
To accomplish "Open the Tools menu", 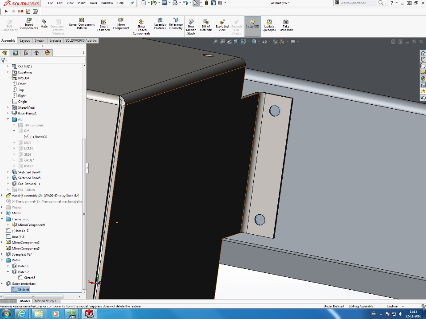I will coord(93,3).
